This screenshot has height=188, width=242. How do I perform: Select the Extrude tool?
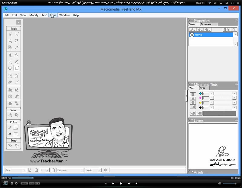pyautogui.click(x=17, y=90)
